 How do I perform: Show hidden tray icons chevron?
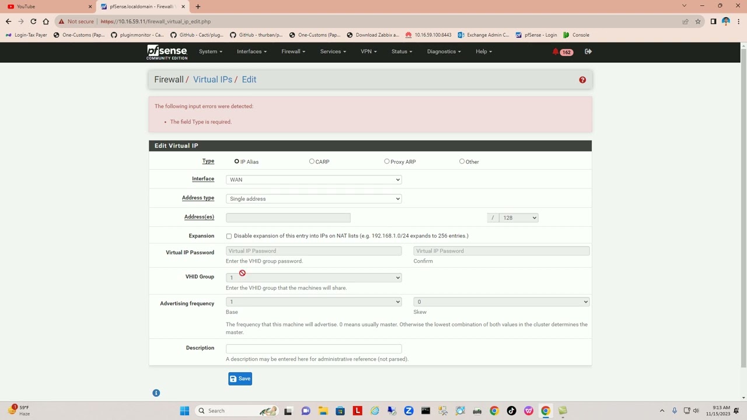coord(662,411)
